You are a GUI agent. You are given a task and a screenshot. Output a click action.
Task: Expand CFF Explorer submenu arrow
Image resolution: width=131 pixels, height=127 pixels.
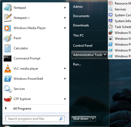coord(65,99)
